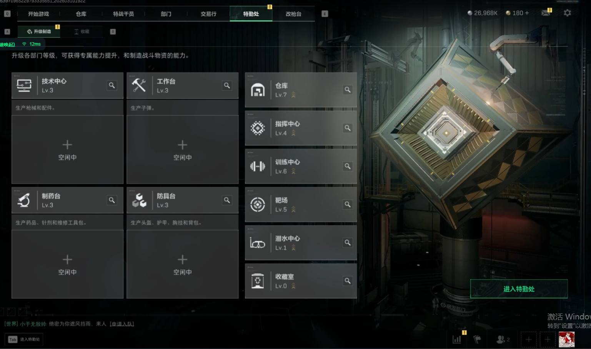The image size is (591, 349).
Task: Click the flag icon in bottom bar
Action: tap(477, 339)
